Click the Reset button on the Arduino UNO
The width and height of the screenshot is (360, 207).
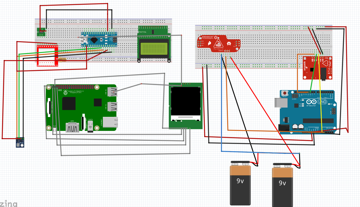285,93
